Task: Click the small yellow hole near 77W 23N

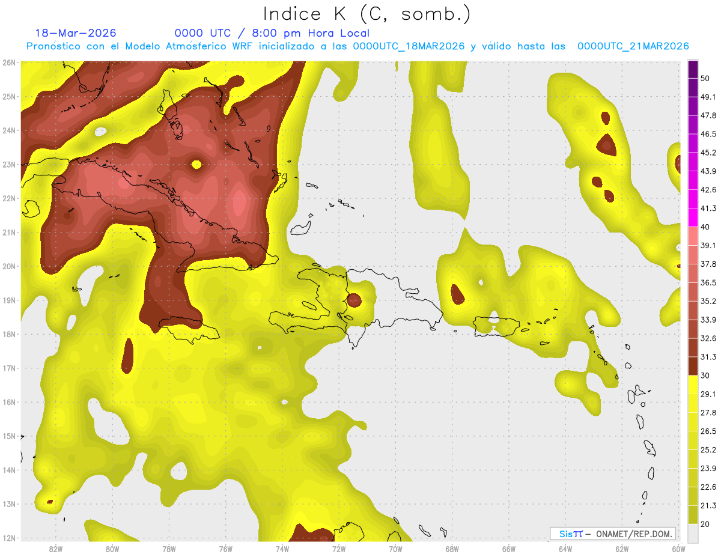Action: coord(196,163)
